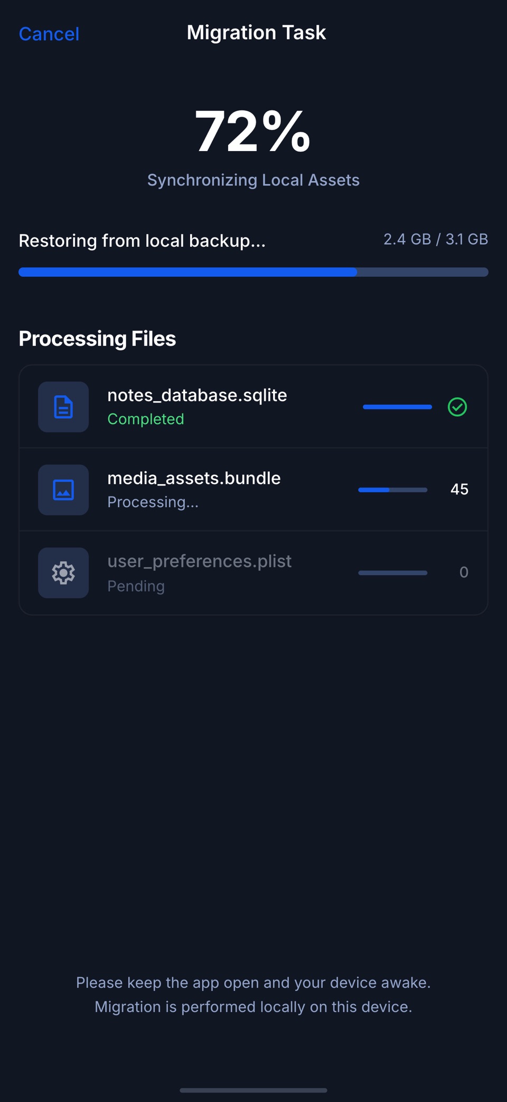
Task: Click the user_preferences.plist progress bar
Action: tap(393, 573)
